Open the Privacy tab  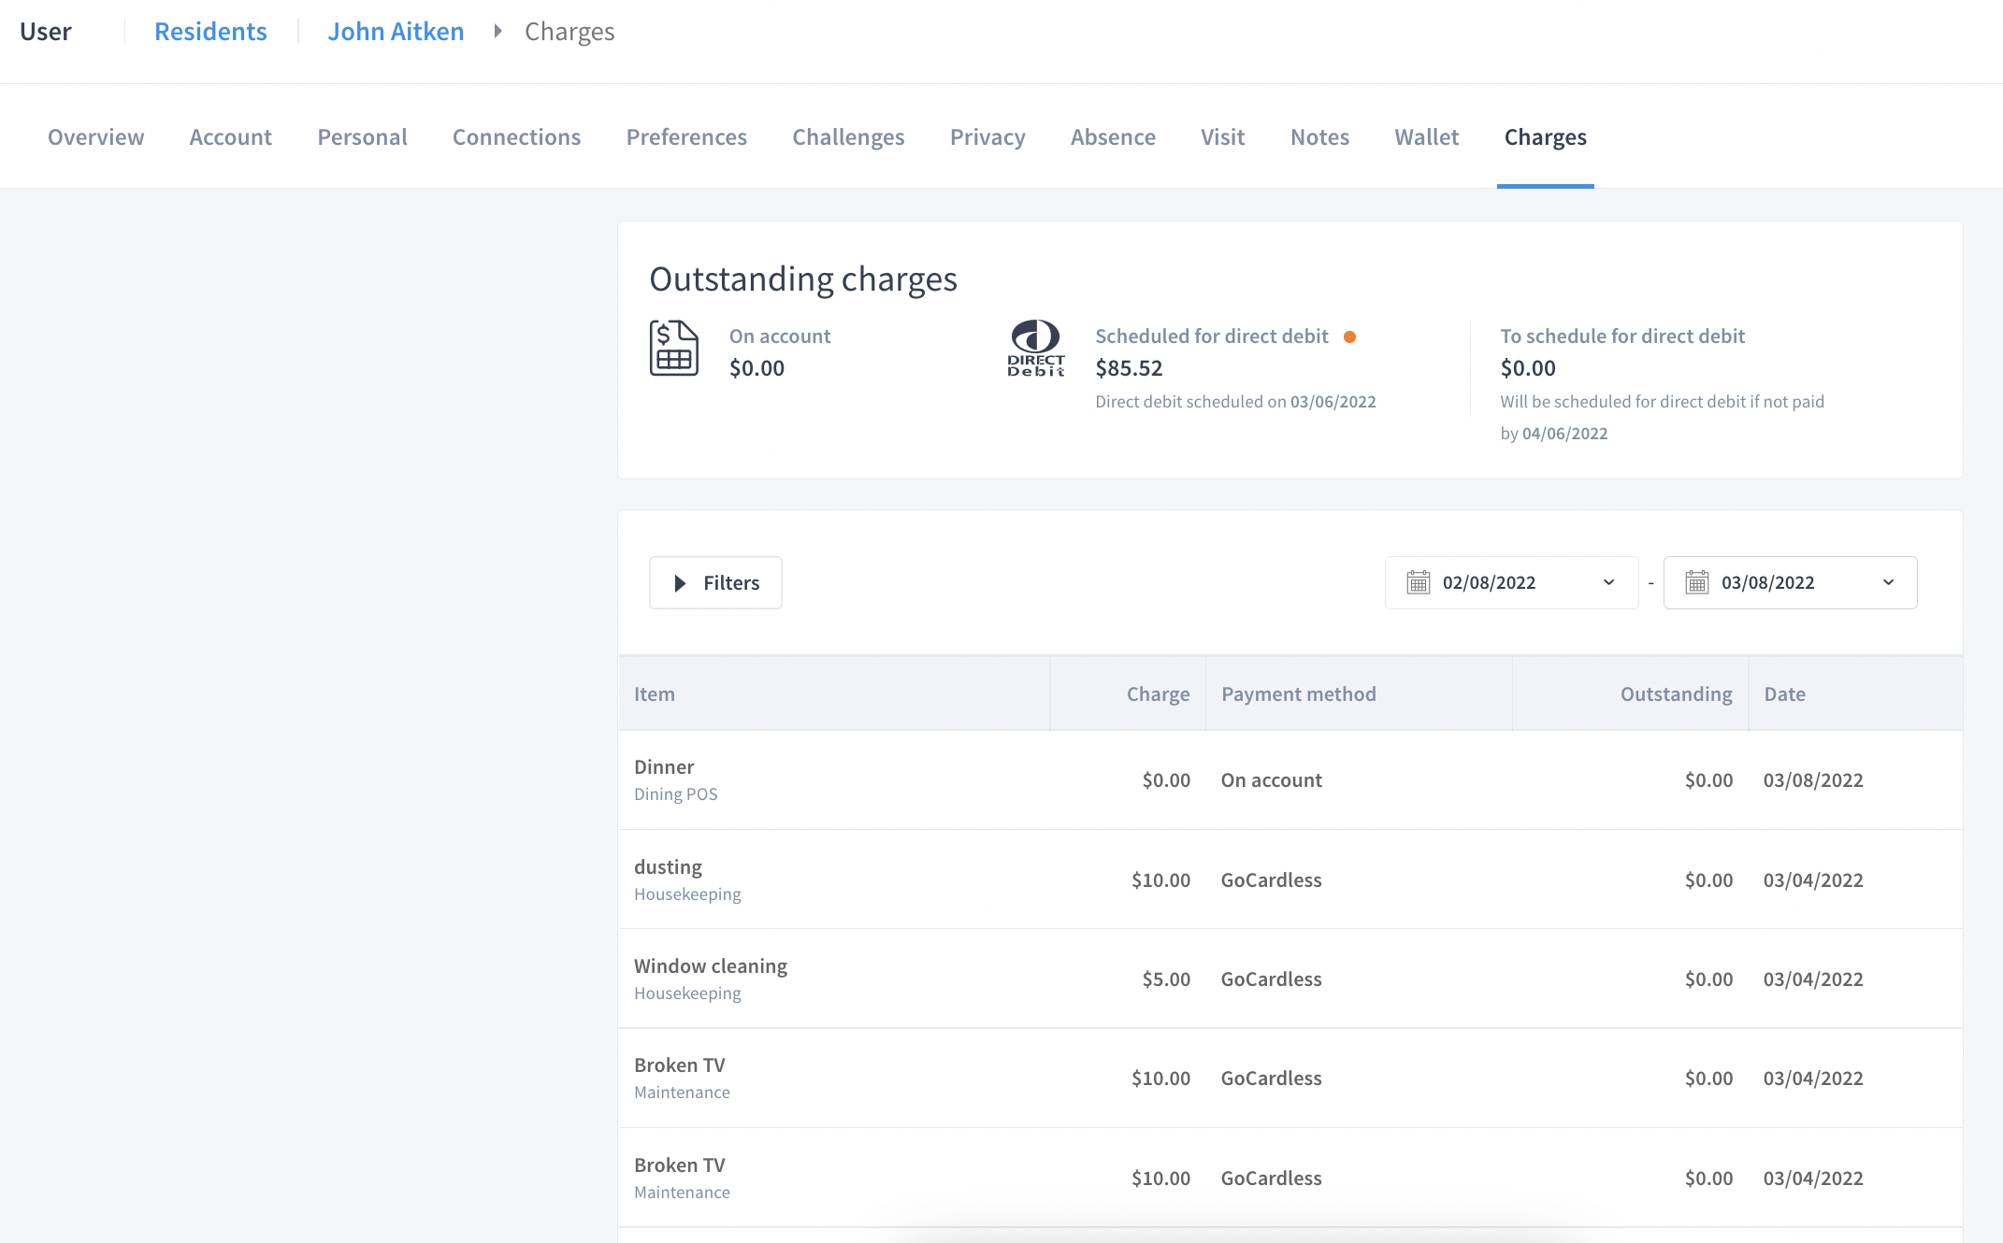coord(988,137)
